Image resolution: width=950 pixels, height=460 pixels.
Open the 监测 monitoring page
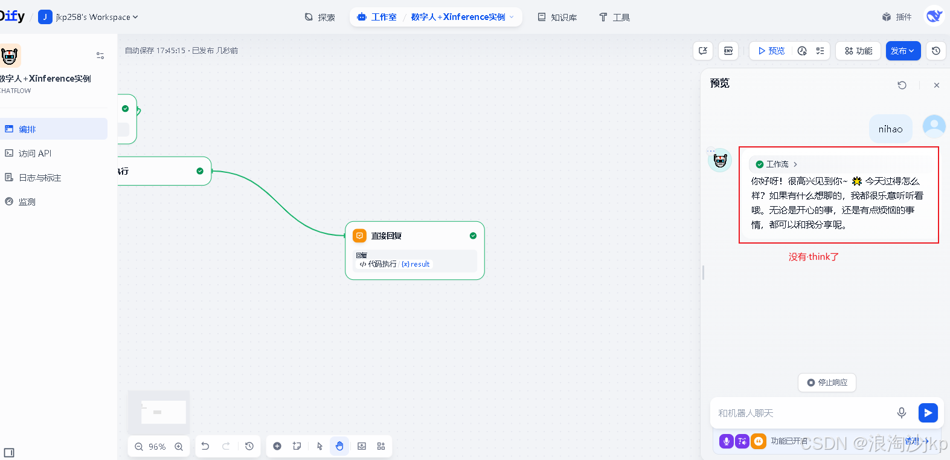(54, 201)
